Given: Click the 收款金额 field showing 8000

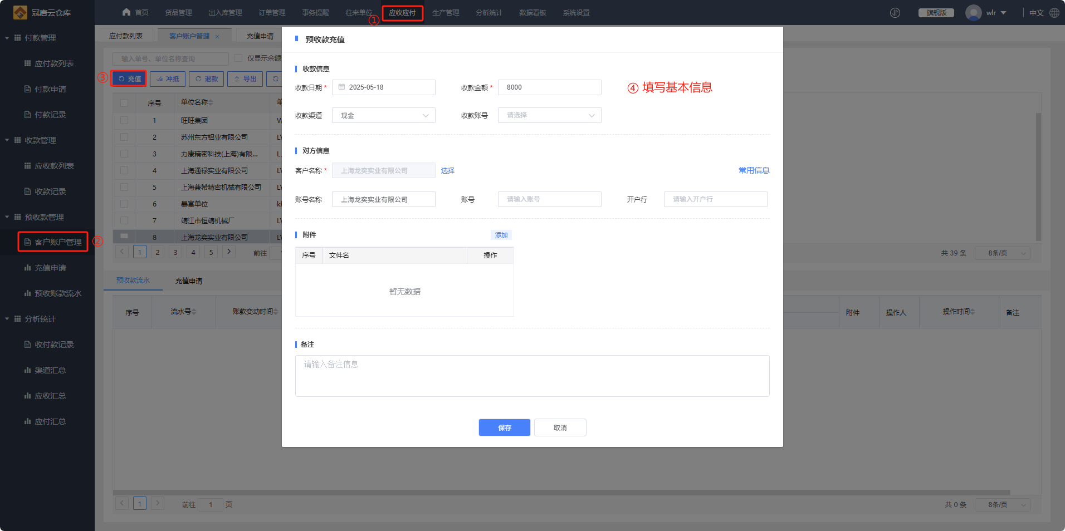Looking at the screenshot, I should [x=550, y=87].
